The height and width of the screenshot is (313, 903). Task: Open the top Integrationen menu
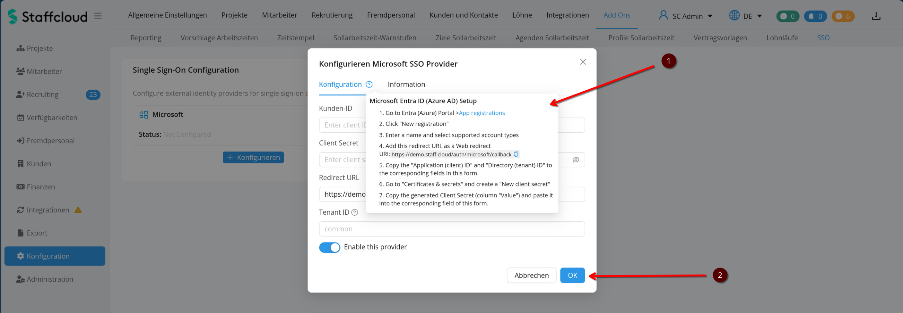568,15
